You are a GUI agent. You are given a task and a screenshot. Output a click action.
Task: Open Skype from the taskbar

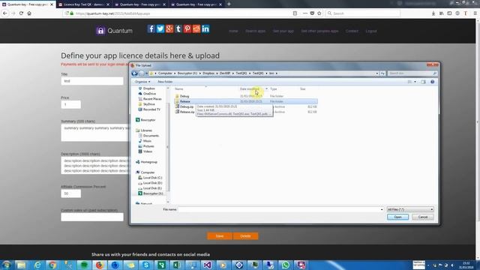146,265
